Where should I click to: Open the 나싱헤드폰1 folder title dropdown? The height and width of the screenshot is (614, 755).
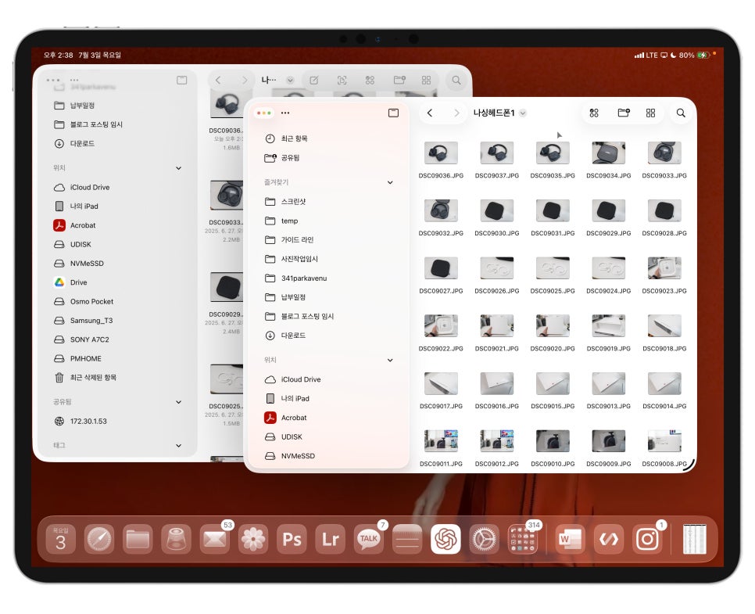523,113
